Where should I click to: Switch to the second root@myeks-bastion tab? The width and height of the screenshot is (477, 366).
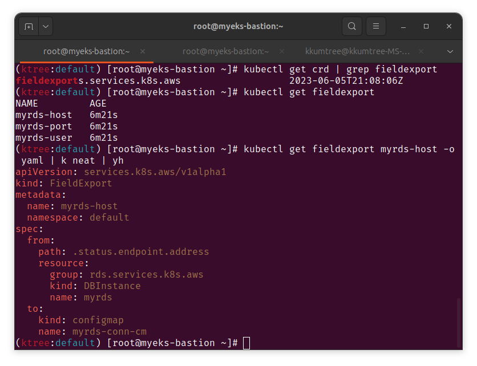point(226,51)
